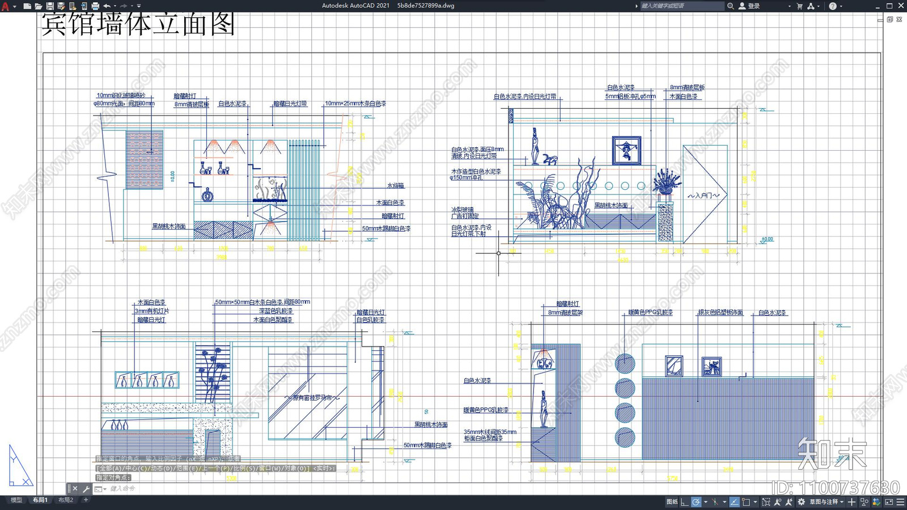Screen dimensions: 907x510
Task: Expand the Polar tracking angle dropdown
Action: [x=706, y=502]
